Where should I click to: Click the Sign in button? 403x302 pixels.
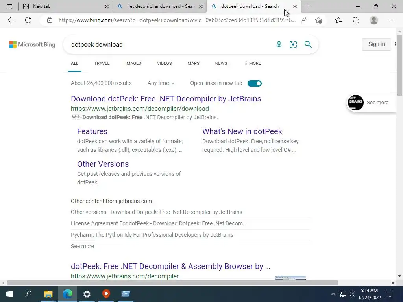point(377,44)
